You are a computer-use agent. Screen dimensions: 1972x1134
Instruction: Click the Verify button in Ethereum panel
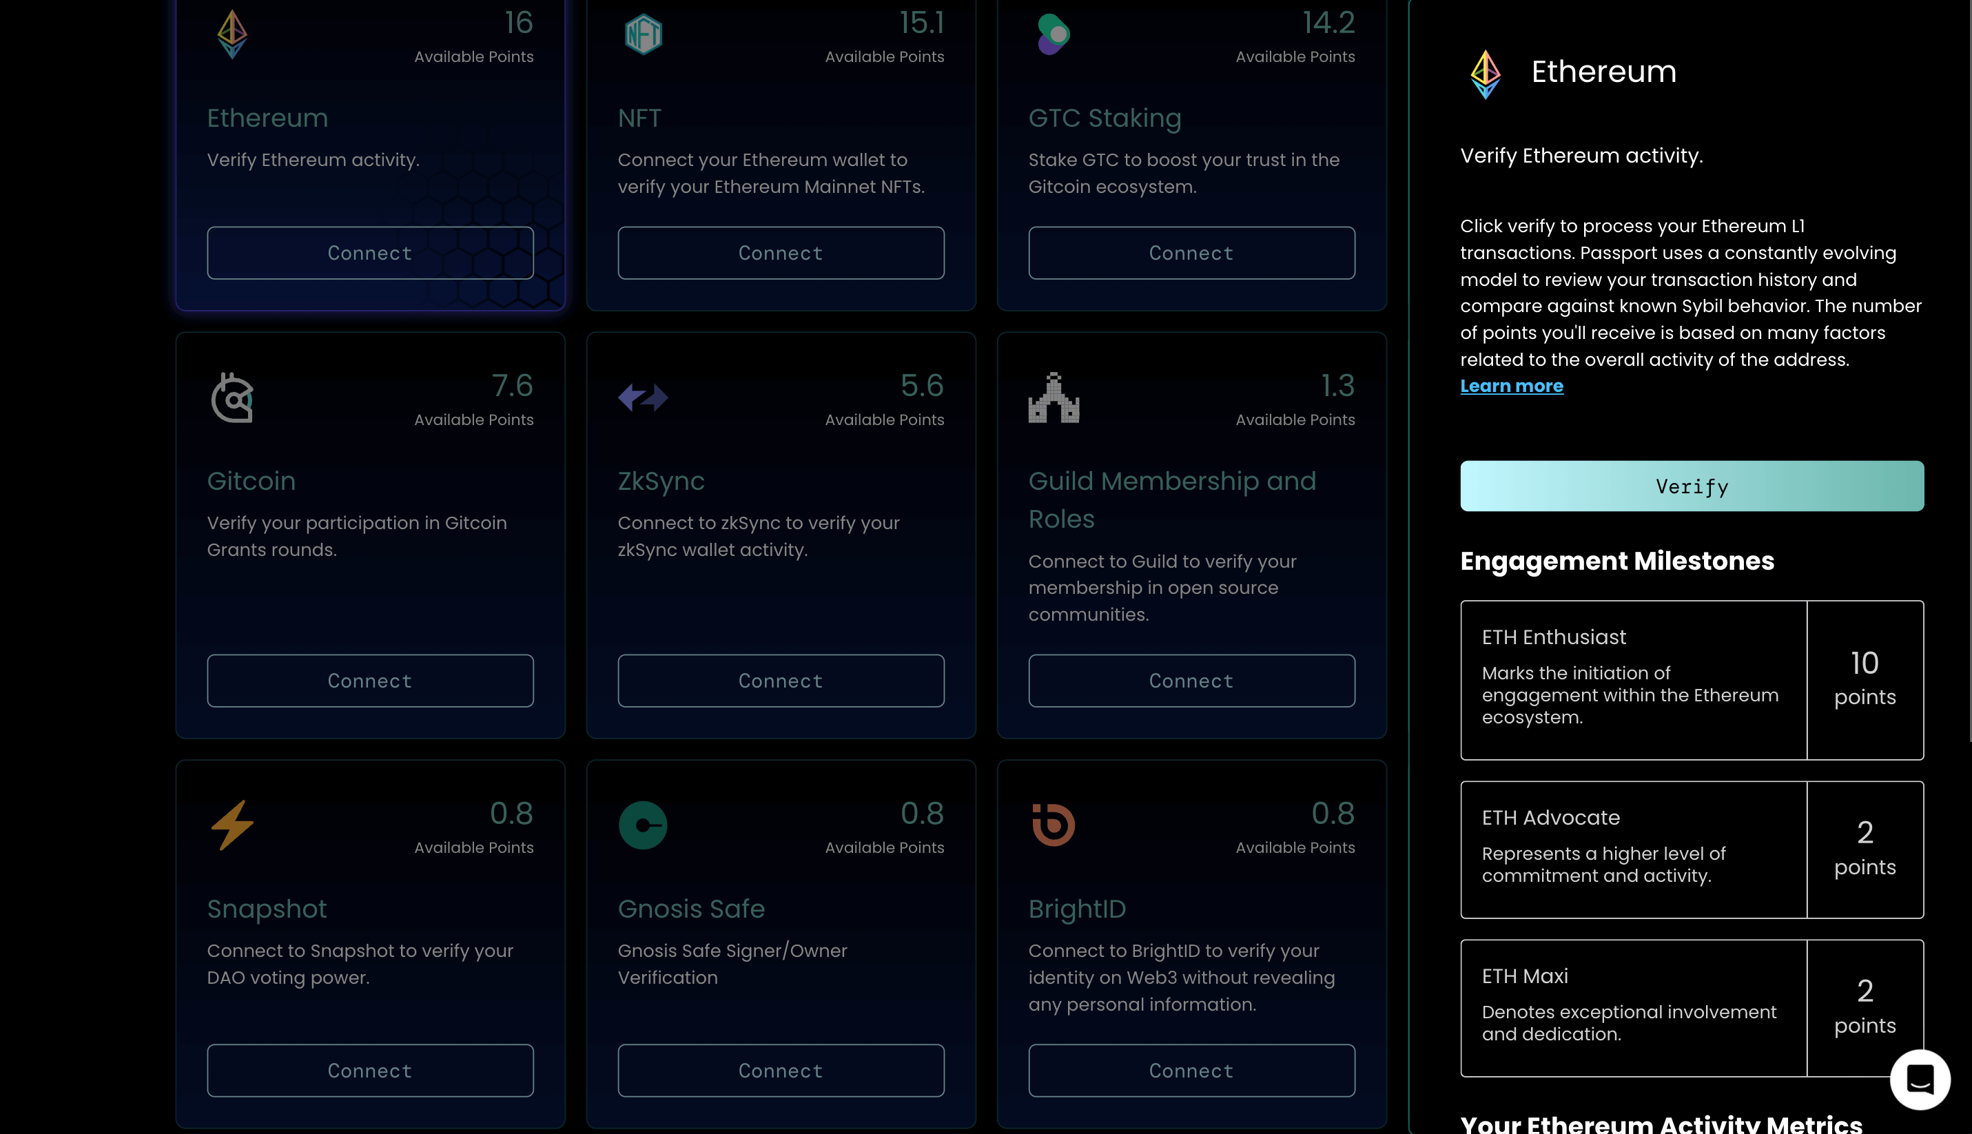point(1692,486)
